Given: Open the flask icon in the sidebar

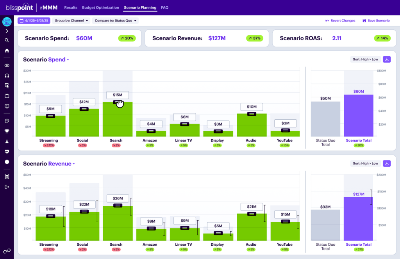Looking at the screenshot, I should (7, 141).
